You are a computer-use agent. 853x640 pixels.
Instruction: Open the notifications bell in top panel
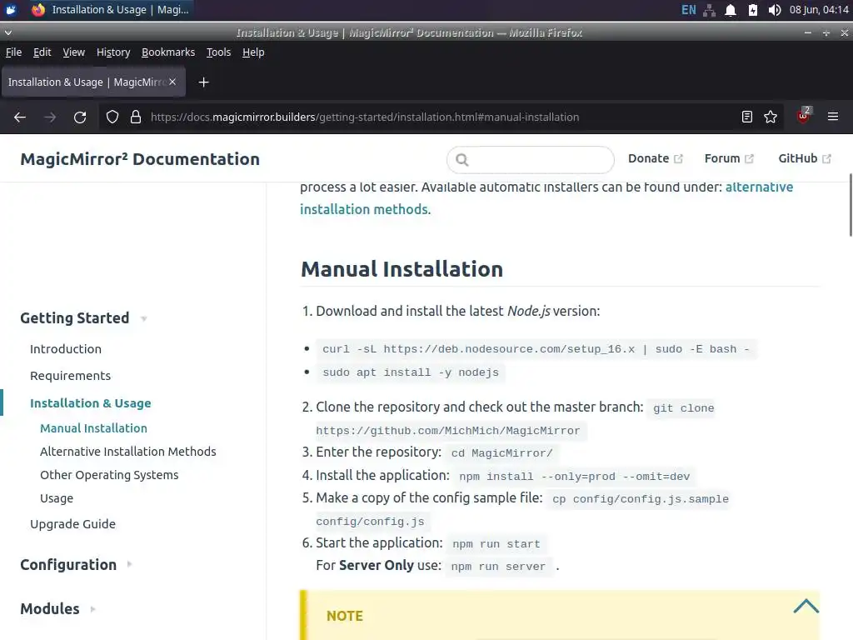point(731,10)
